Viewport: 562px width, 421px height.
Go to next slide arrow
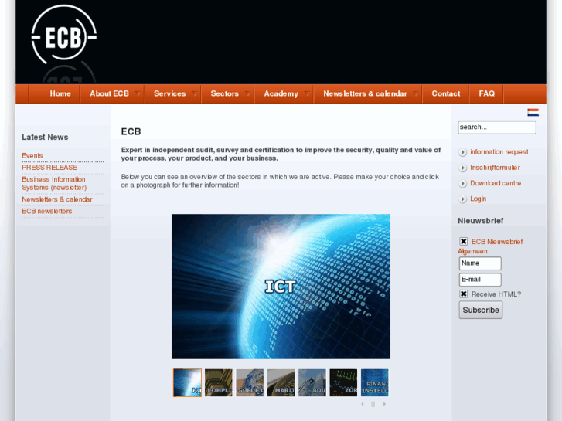pos(384,404)
